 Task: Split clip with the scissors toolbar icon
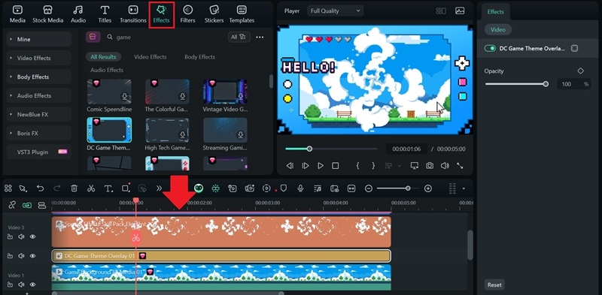tap(91, 188)
